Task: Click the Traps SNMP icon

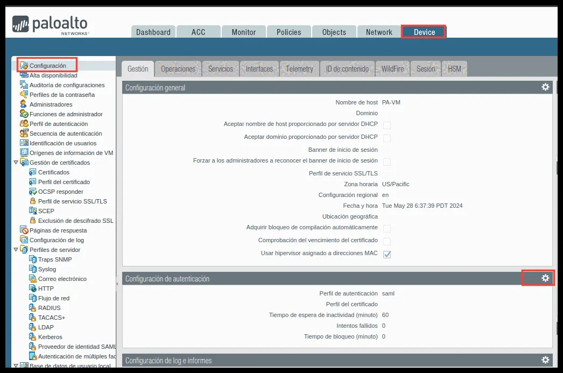Action: pyautogui.click(x=33, y=259)
